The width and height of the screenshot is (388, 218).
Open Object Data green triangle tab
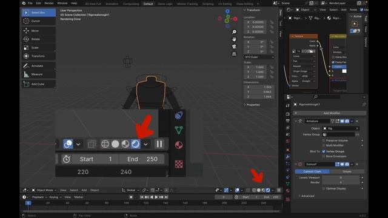click(287, 183)
